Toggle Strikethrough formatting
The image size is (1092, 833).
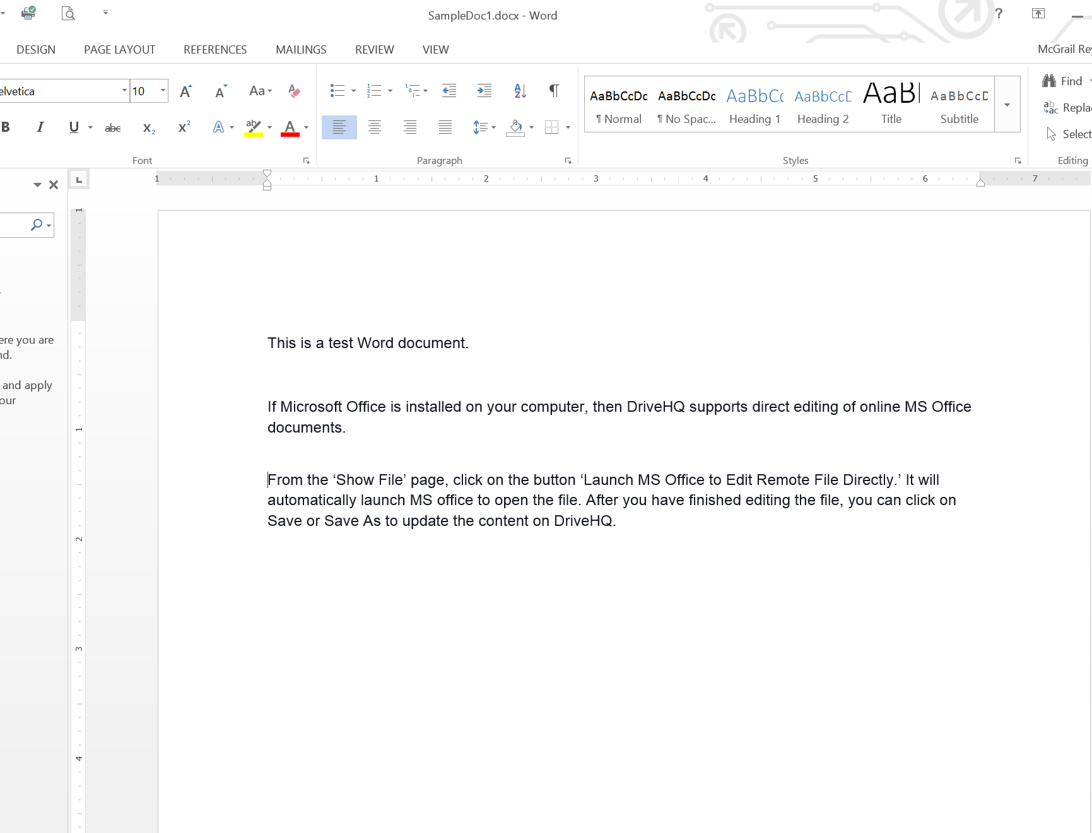(x=113, y=128)
